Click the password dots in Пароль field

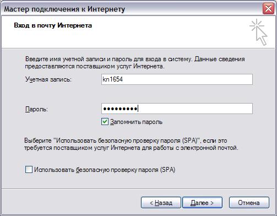[120, 109]
